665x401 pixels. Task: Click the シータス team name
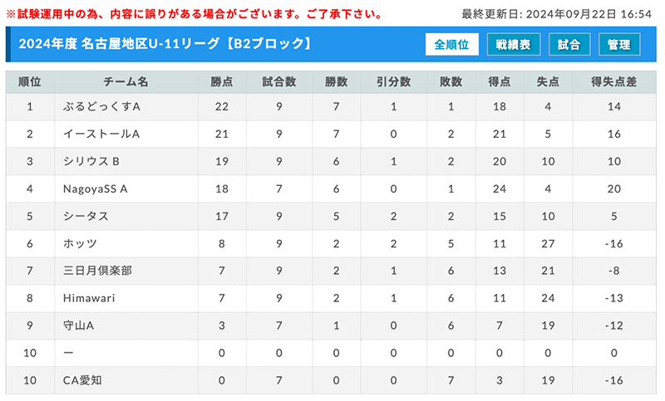86,217
